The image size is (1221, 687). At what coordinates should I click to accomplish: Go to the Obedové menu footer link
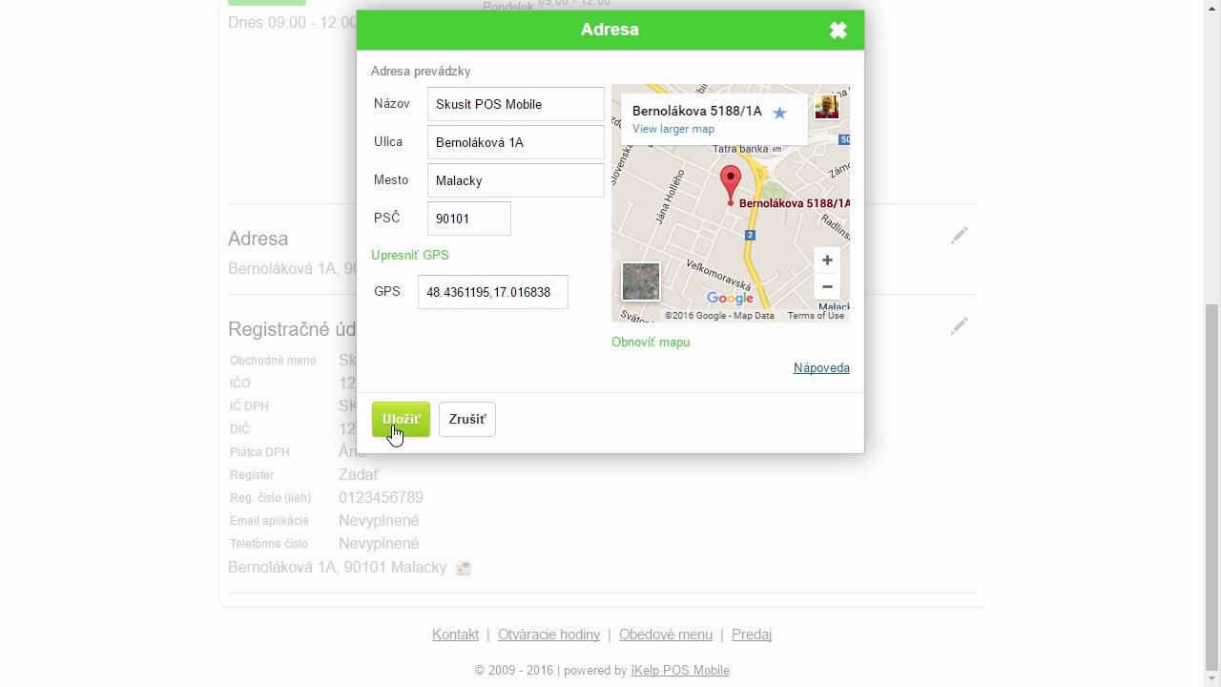[x=666, y=635]
